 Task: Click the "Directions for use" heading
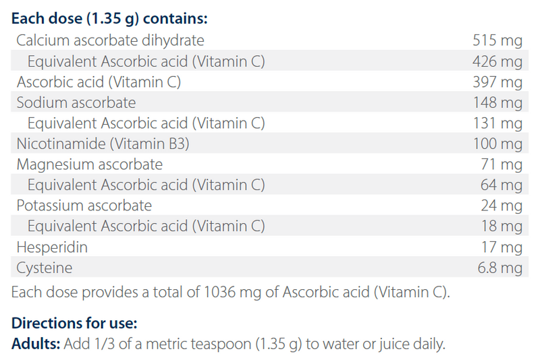coord(74,323)
